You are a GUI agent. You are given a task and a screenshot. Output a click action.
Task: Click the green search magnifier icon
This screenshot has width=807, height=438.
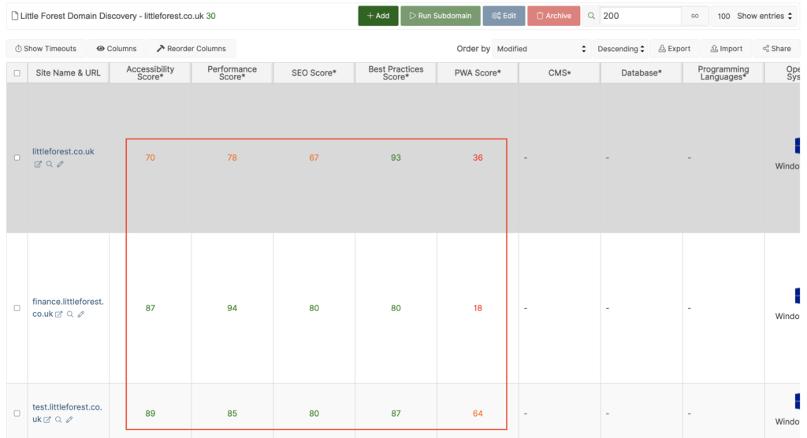click(591, 16)
